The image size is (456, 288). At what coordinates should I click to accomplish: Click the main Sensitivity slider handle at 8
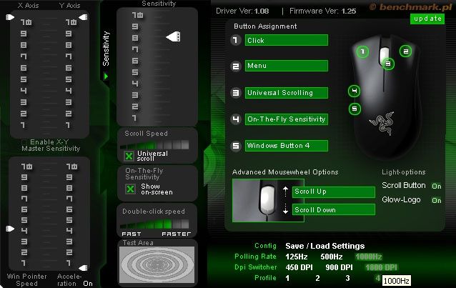[x=174, y=36]
